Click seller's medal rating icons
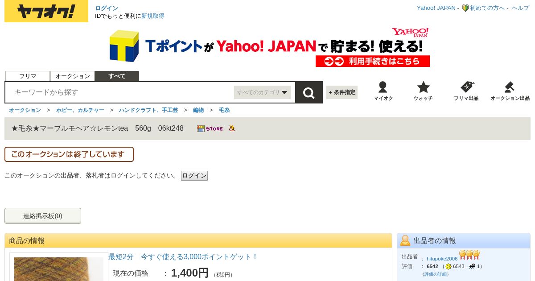The width and height of the screenshot is (535, 281). 469,255
